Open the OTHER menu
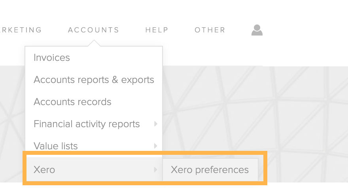 210,30
